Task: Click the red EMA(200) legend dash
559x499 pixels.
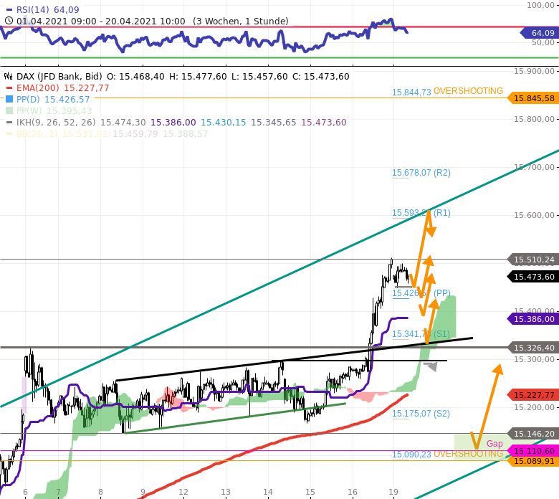Action: (x=9, y=88)
